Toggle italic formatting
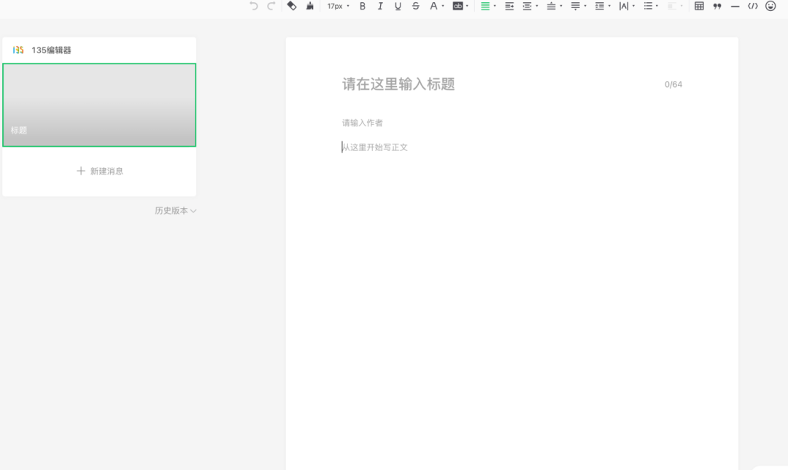 [380, 6]
